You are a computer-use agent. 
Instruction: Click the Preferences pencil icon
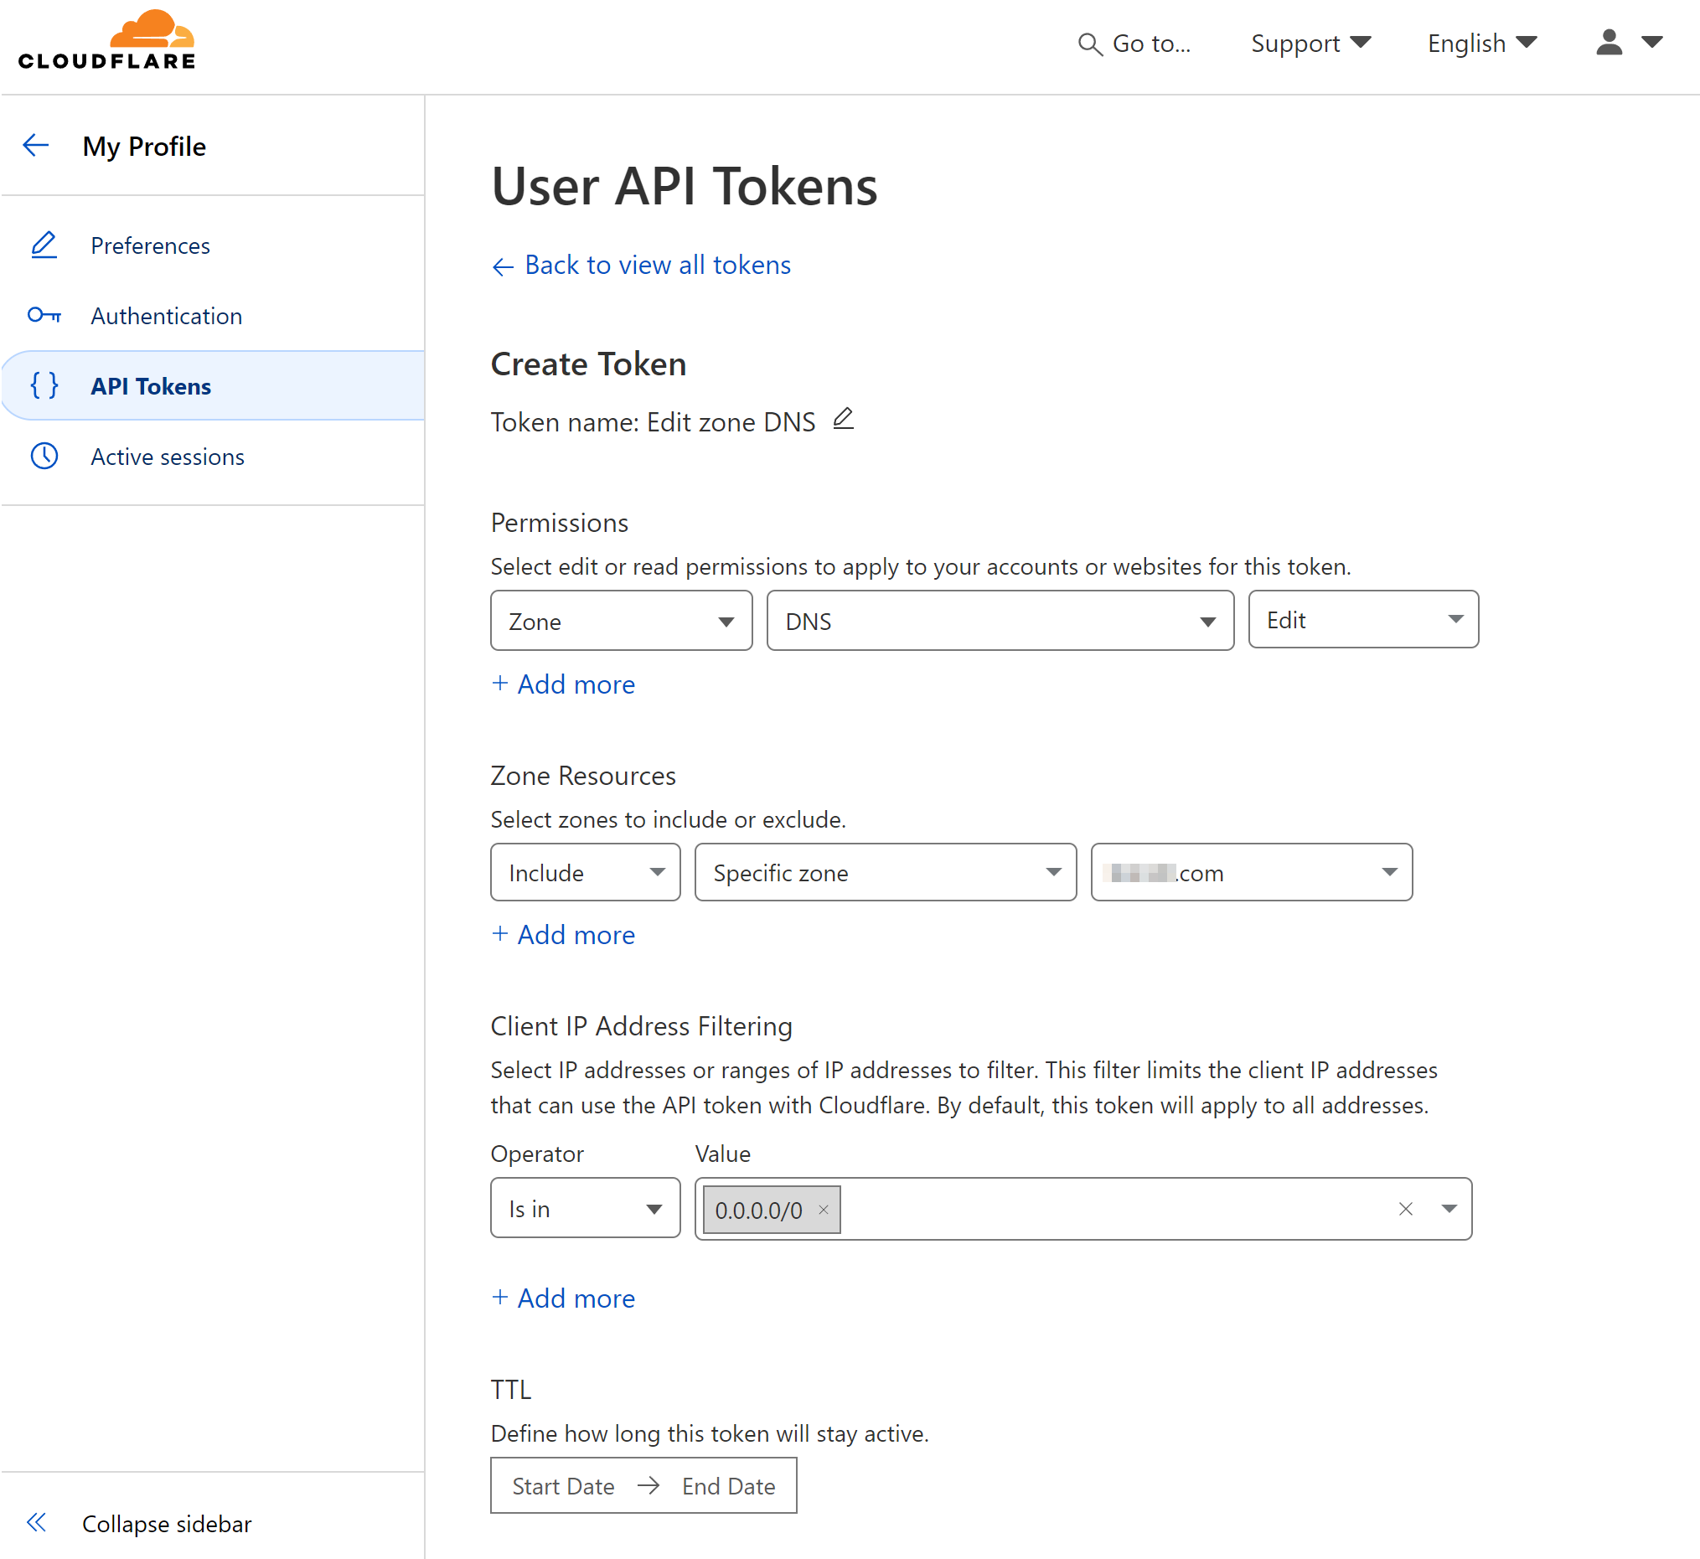(x=44, y=245)
